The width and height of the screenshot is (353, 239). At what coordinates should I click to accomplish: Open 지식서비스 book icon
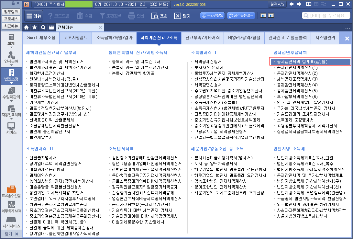pyautogui.click(x=11, y=222)
